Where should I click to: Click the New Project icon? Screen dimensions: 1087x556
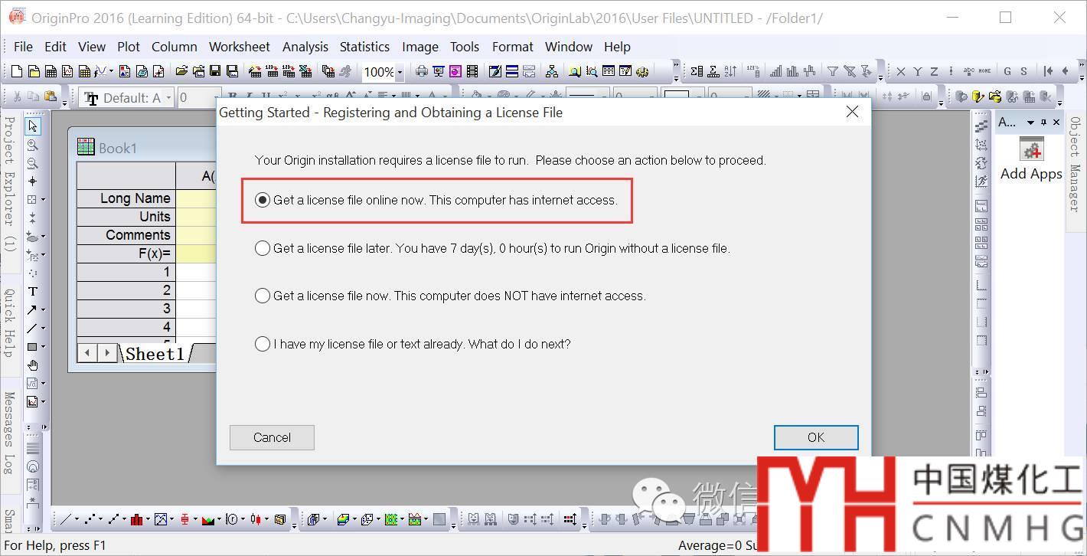pyautogui.click(x=16, y=71)
